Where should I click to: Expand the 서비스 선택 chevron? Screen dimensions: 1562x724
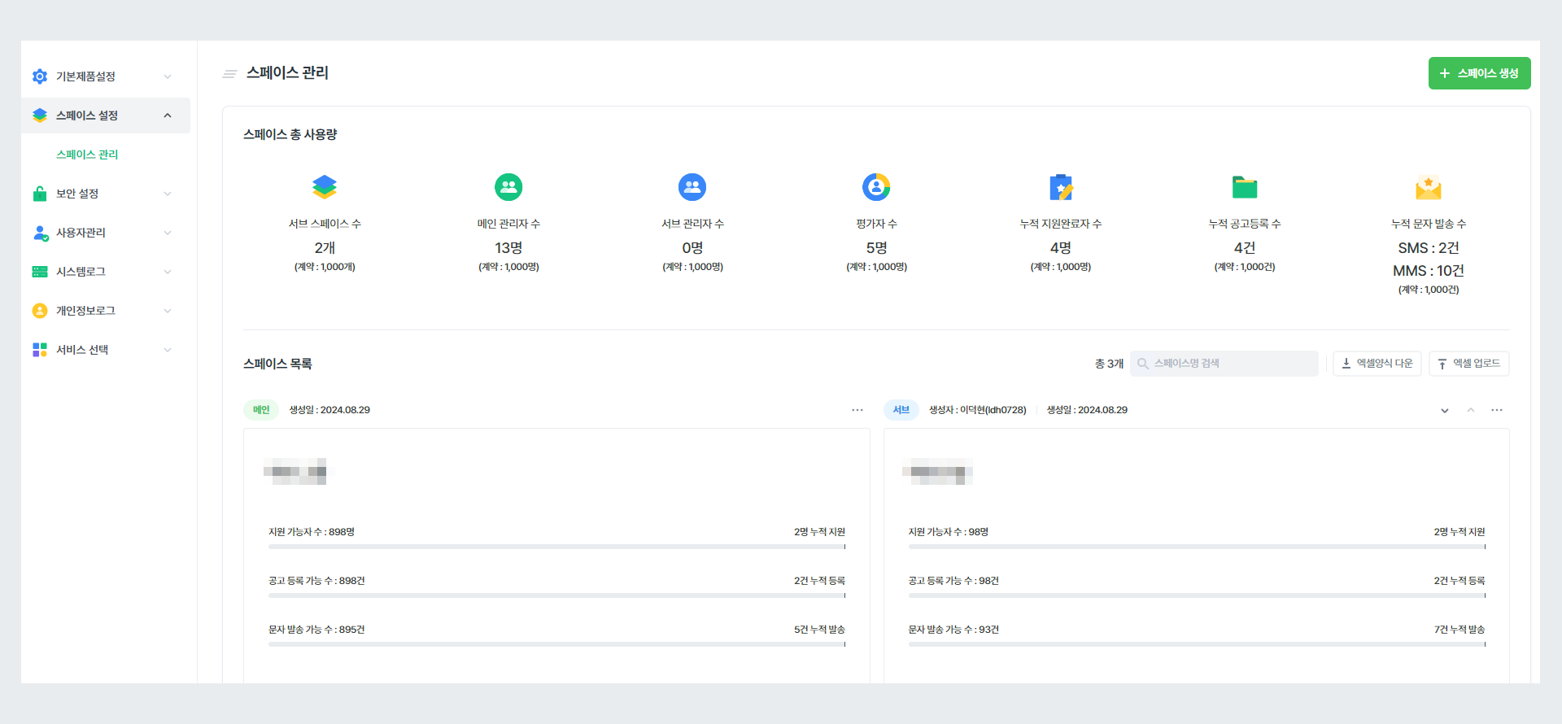pos(168,350)
